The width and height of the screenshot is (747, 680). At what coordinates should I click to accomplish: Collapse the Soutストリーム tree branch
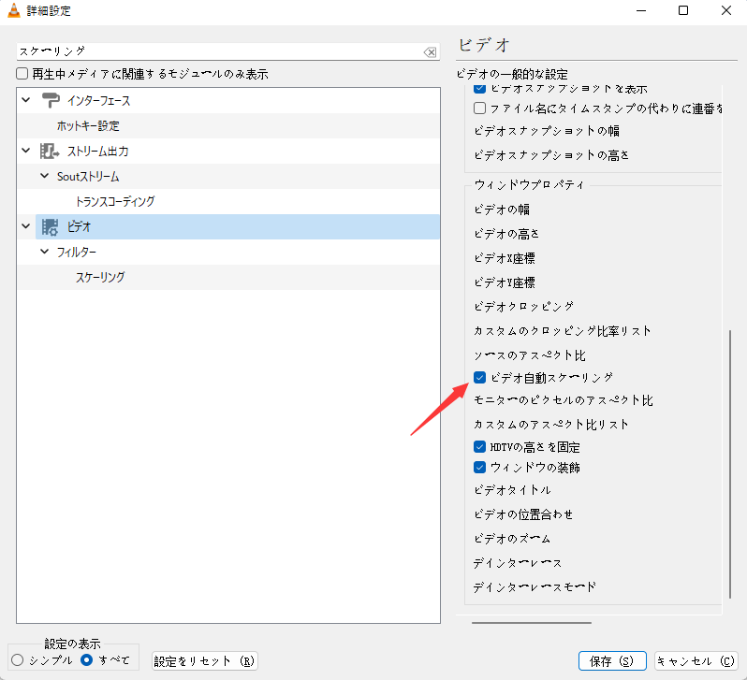(x=44, y=176)
